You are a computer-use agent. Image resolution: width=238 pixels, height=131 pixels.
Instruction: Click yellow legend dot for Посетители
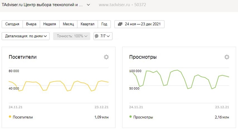tap(10, 117)
